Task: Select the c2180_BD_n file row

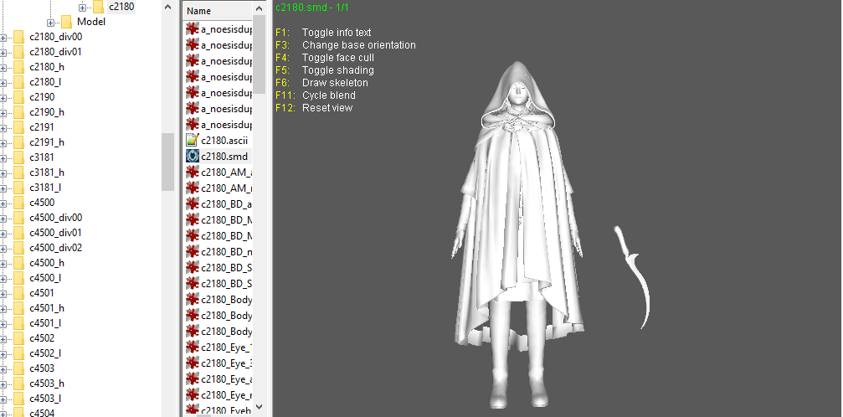Action: coord(218,252)
